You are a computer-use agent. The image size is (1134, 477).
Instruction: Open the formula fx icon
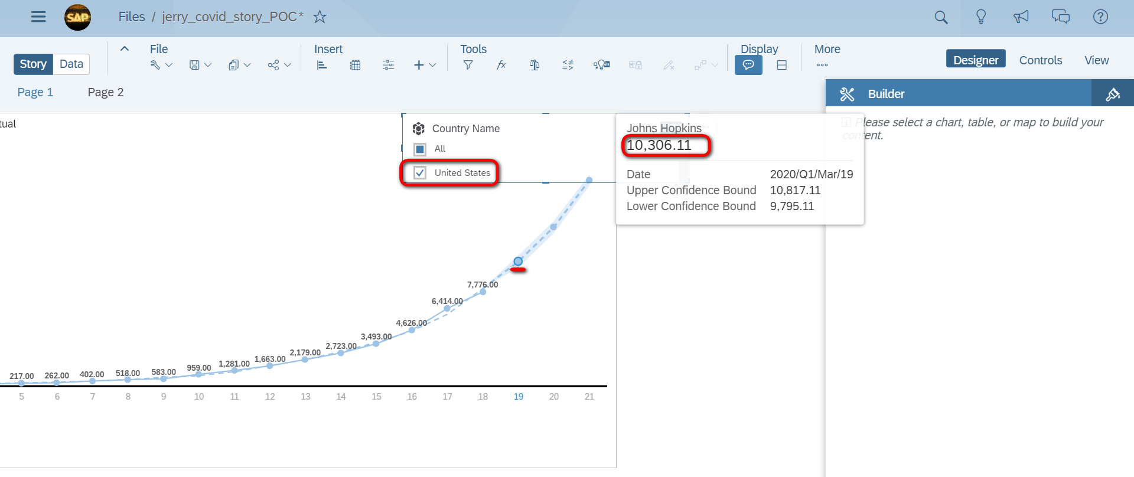point(501,65)
